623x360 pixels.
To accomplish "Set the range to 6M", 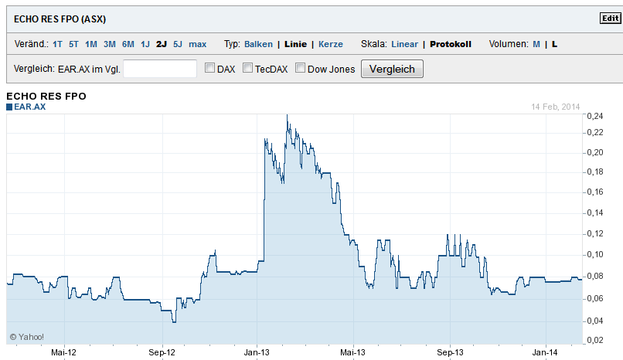I will coord(128,44).
